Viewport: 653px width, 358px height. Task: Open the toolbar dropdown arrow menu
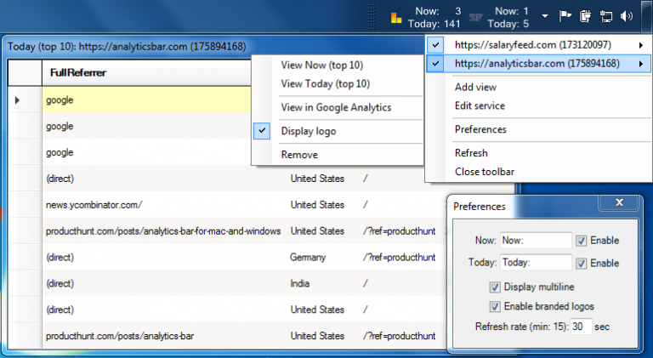point(543,17)
